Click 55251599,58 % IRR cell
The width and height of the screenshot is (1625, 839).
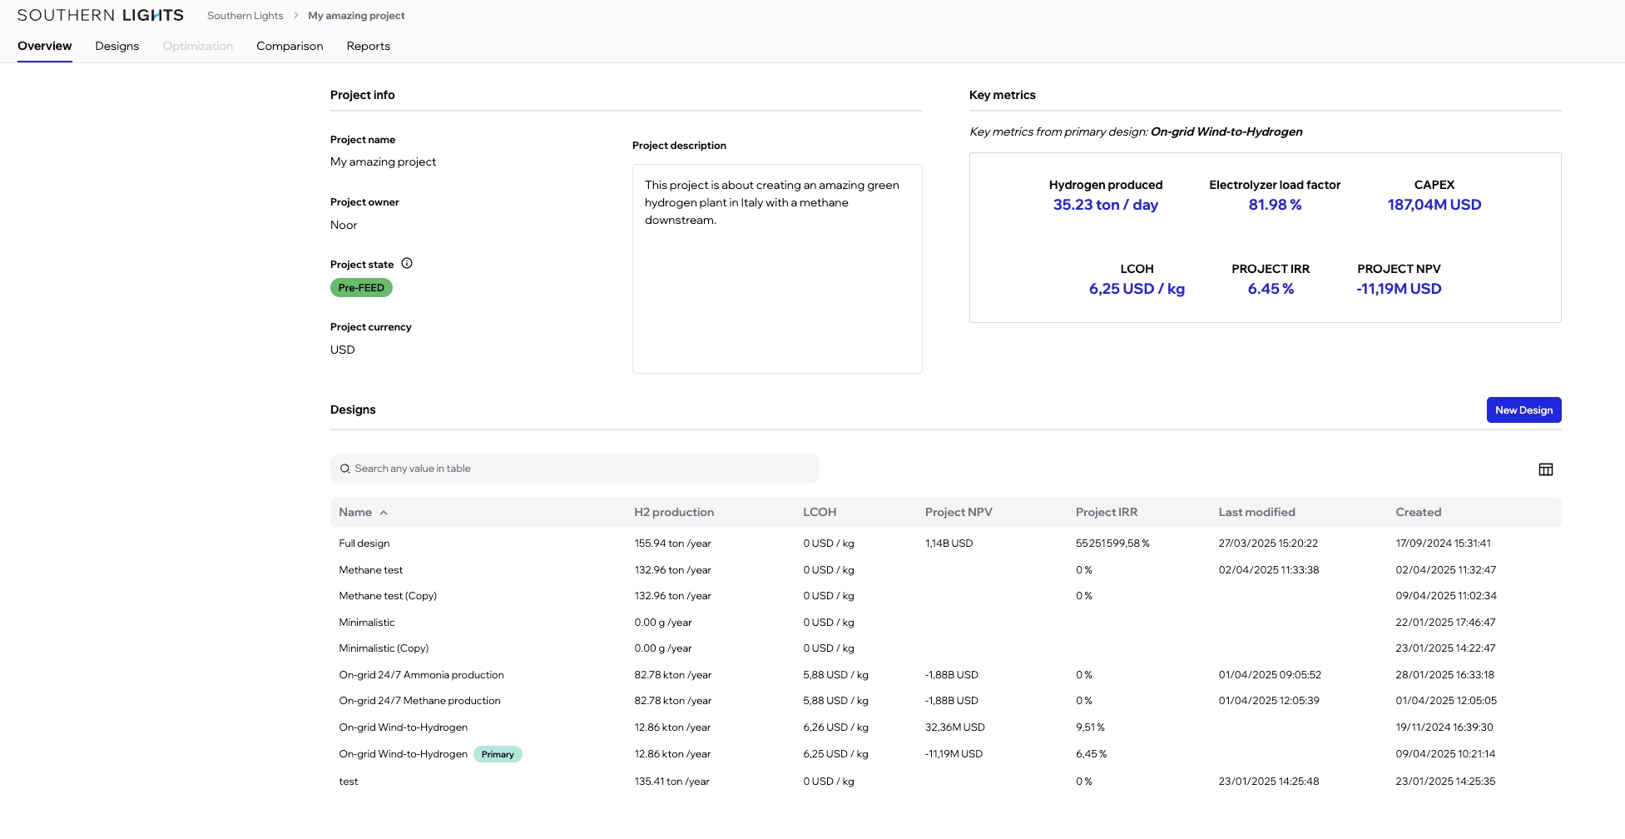[x=1112, y=544]
